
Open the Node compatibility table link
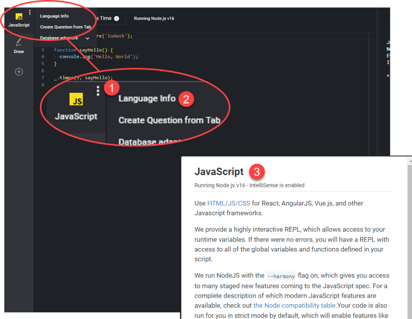point(294,305)
